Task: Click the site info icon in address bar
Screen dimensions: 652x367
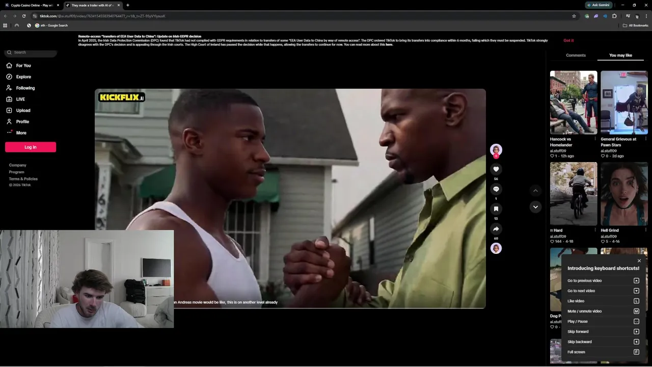Action: [35, 16]
